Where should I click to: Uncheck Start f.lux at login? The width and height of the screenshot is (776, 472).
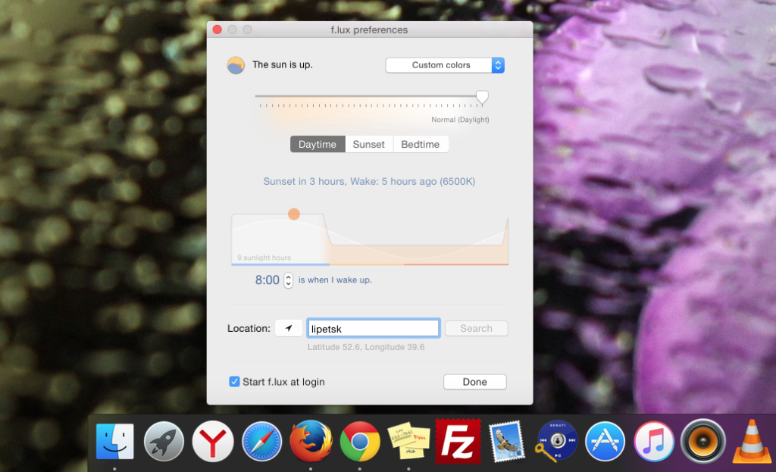(235, 382)
